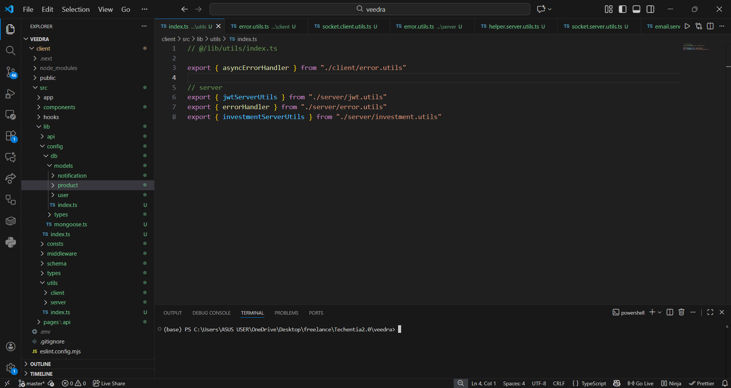Open the Selection menu
This screenshot has height=388, width=731.
tap(75, 9)
